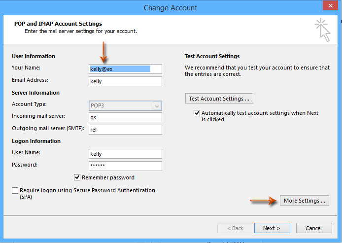Proceed with the Next button
The width and height of the screenshot is (342, 243).
tap(271, 228)
